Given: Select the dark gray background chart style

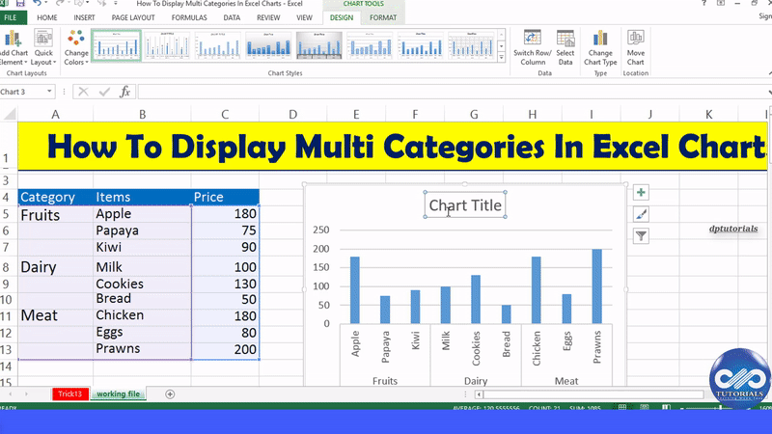Looking at the screenshot, I should [x=319, y=45].
